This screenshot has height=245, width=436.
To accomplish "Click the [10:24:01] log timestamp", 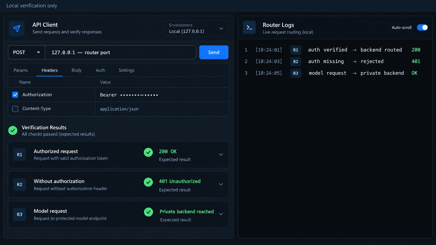I will pyautogui.click(x=269, y=50).
